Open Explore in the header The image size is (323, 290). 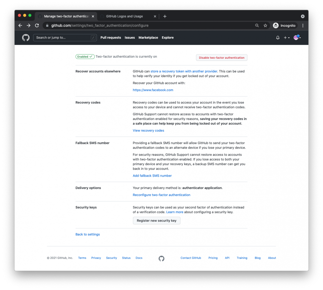click(168, 38)
